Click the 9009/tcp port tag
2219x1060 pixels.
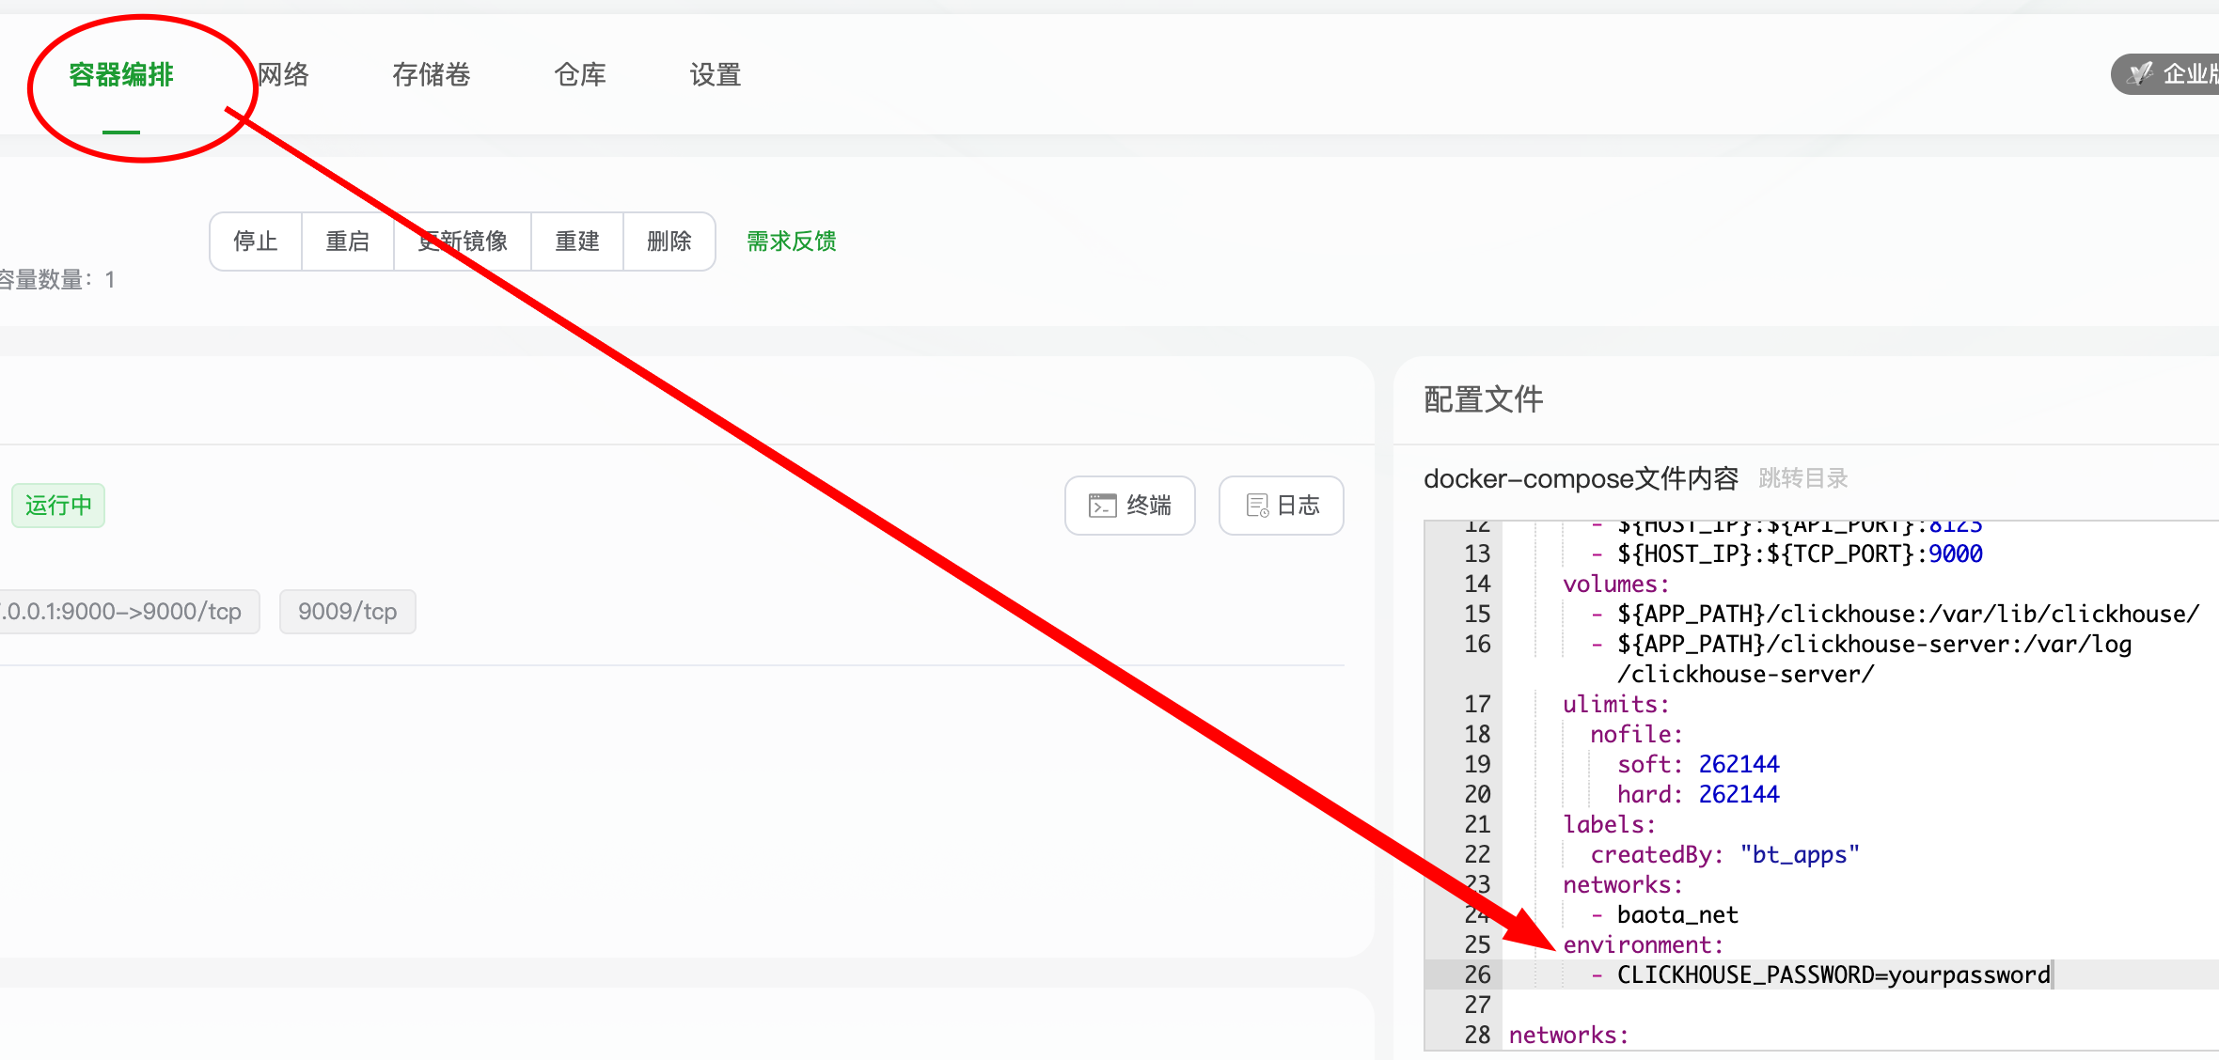coord(347,612)
